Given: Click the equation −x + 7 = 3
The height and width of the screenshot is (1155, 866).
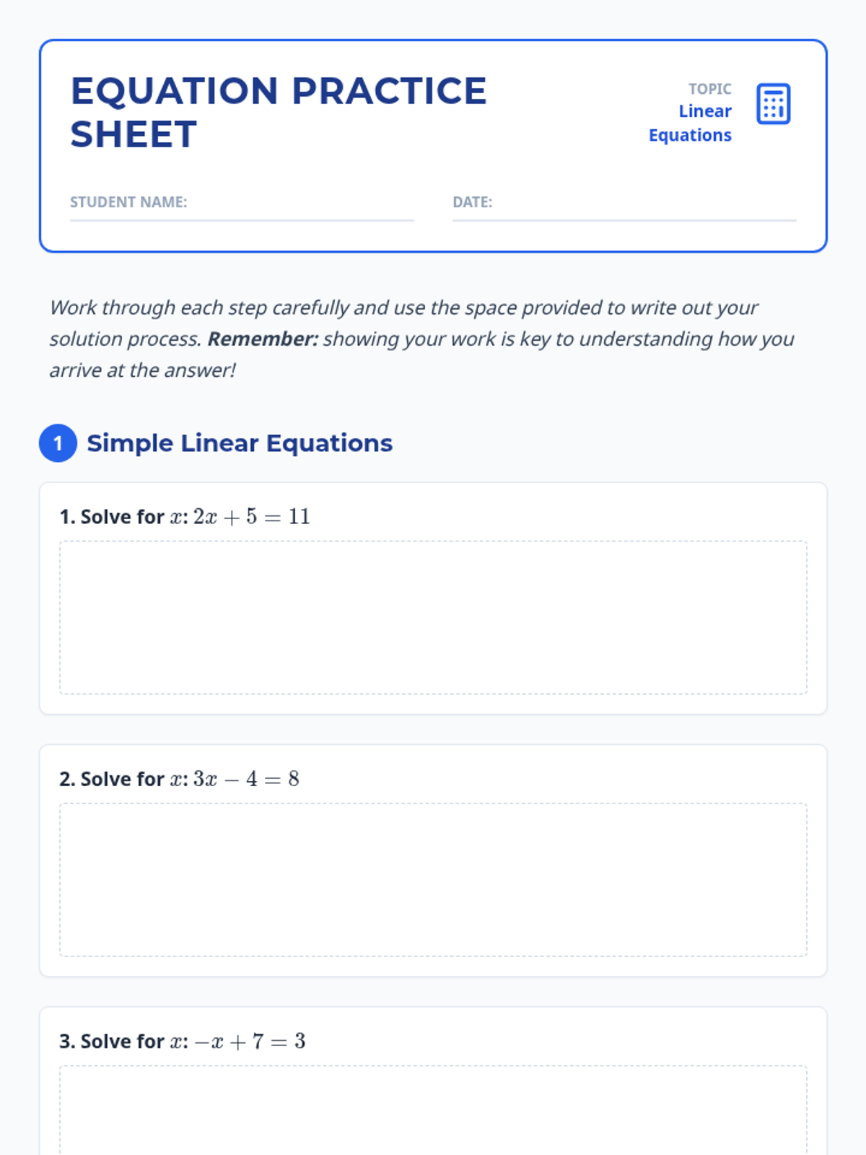Looking at the screenshot, I should [x=250, y=1042].
